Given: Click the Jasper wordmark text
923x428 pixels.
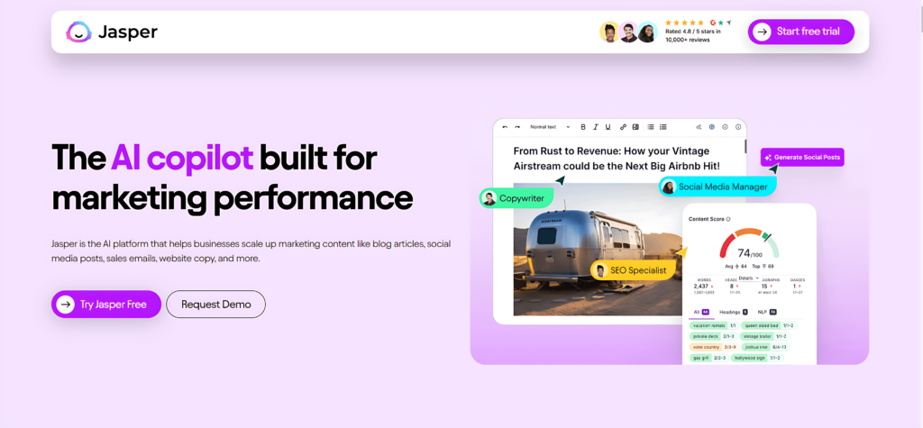Looking at the screenshot, I should pos(128,32).
